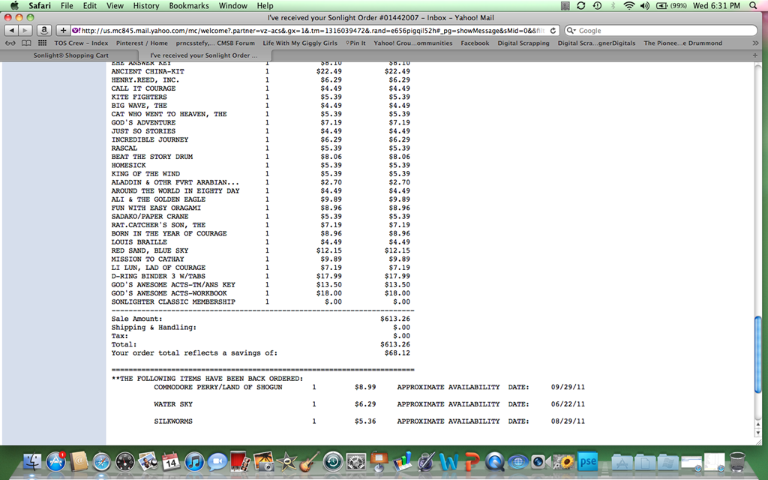Launch Numbers chart icon from the Dock
This screenshot has height=480, width=768.
(402, 462)
